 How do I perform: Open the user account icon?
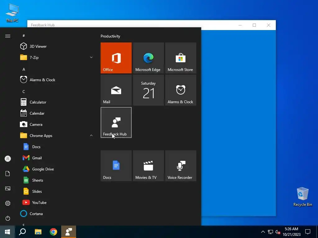click(8, 159)
